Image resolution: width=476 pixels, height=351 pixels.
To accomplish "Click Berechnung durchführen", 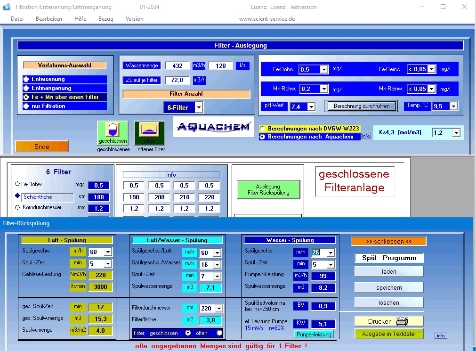I will [361, 106].
